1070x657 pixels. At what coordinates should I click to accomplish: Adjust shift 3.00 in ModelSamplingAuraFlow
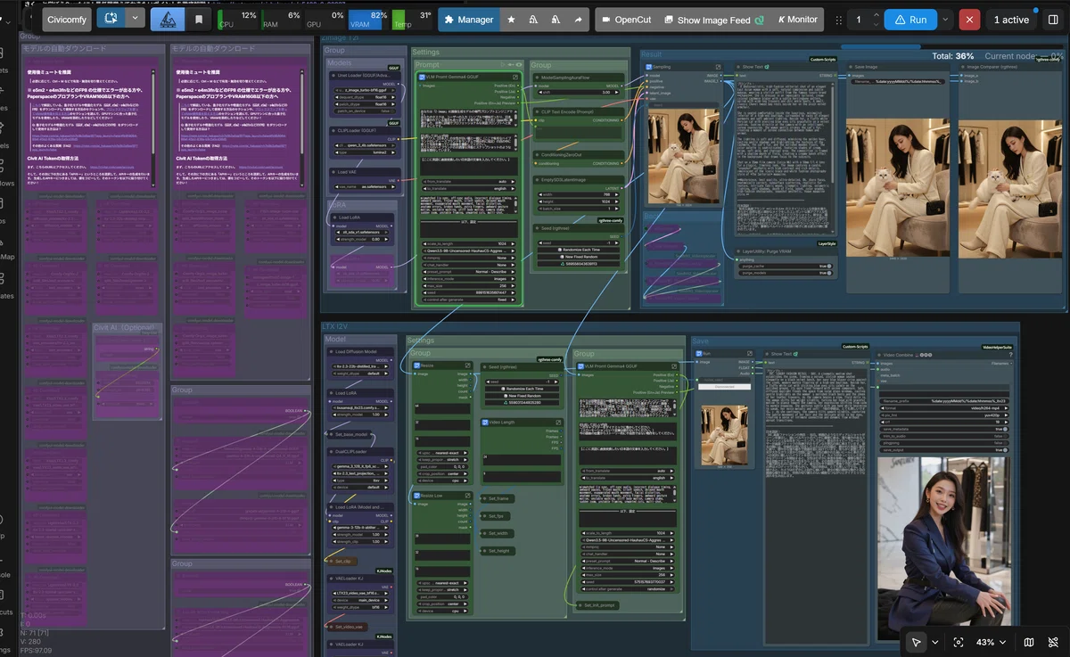pyautogui.click(x=577, y=92)
